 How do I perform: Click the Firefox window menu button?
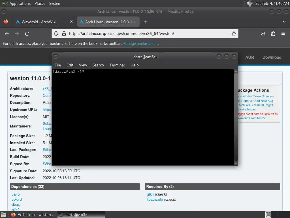pos(3,11)
